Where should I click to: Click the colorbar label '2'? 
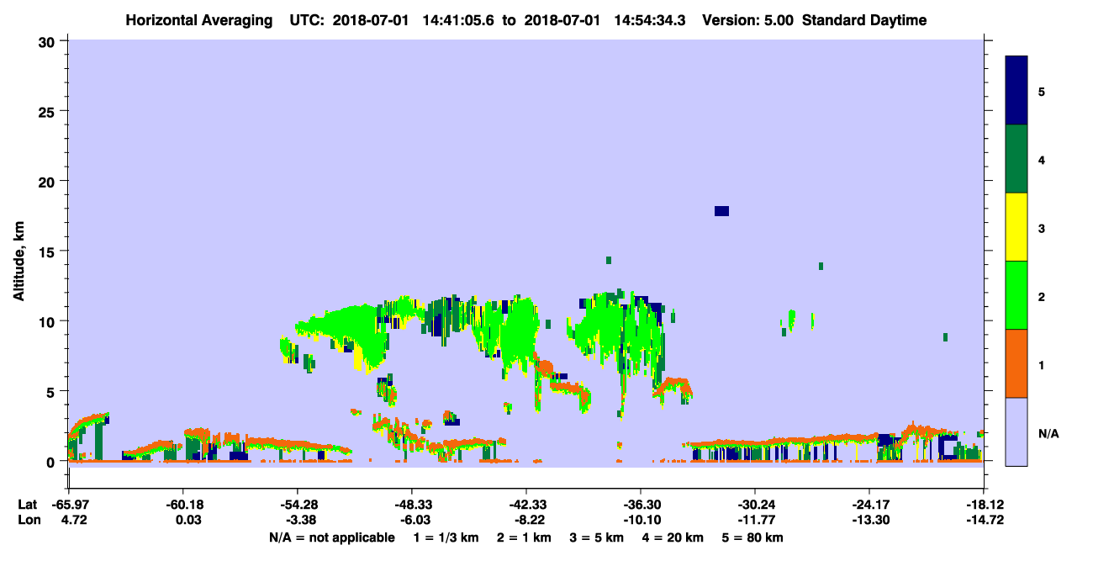[1041, 296]
